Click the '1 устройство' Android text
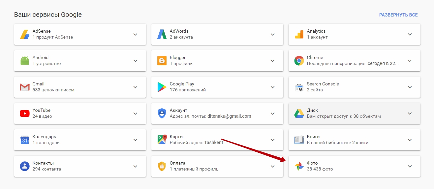Screen dimensions: 434x189 (46, 64)
